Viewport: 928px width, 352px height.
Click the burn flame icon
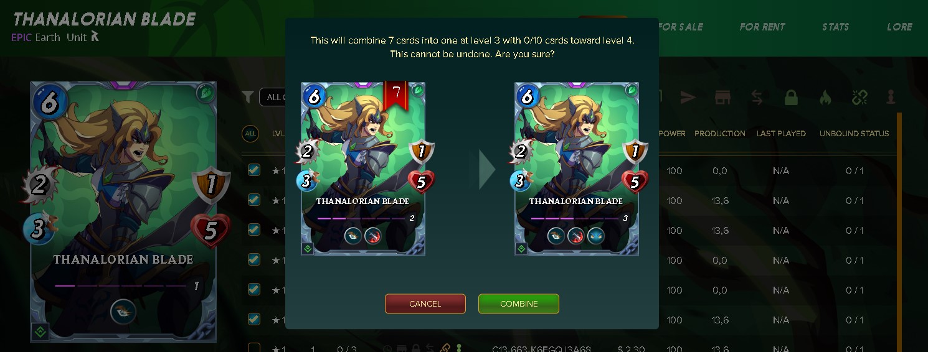pyautogui.click(x=825, y=98)
